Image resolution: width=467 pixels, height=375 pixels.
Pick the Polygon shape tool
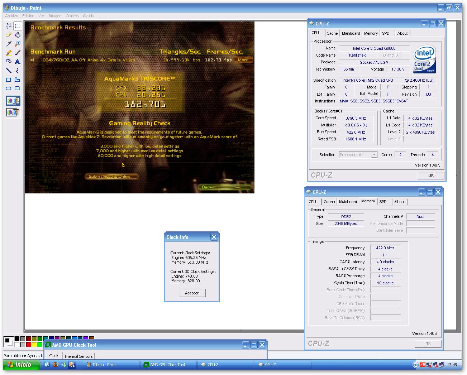click(x=18, y=80)
